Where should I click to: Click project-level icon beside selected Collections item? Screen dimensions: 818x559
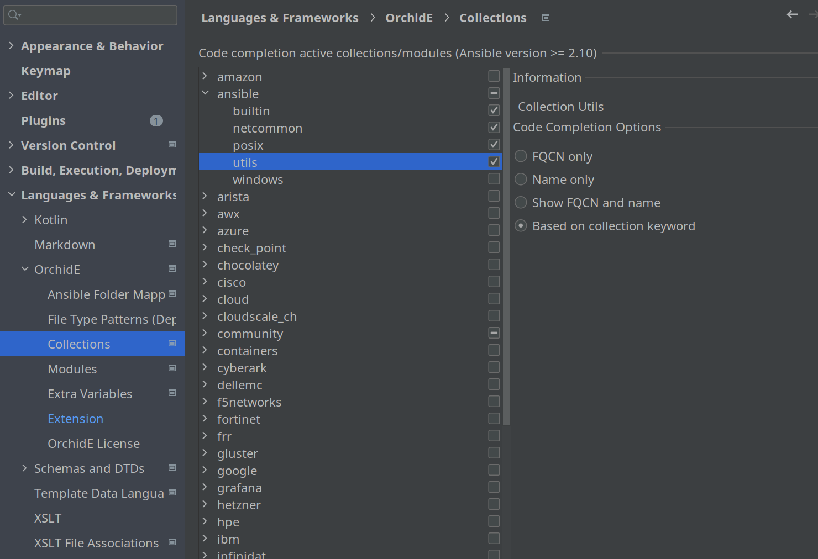(x=172, y=343)
